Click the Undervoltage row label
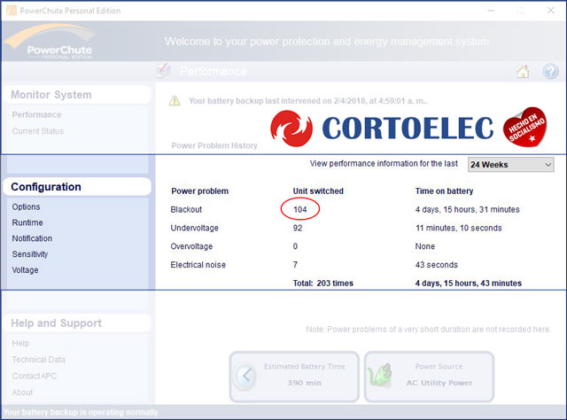Image resolution: width=567 pixels, height=420 pixels. pos(195,228)
